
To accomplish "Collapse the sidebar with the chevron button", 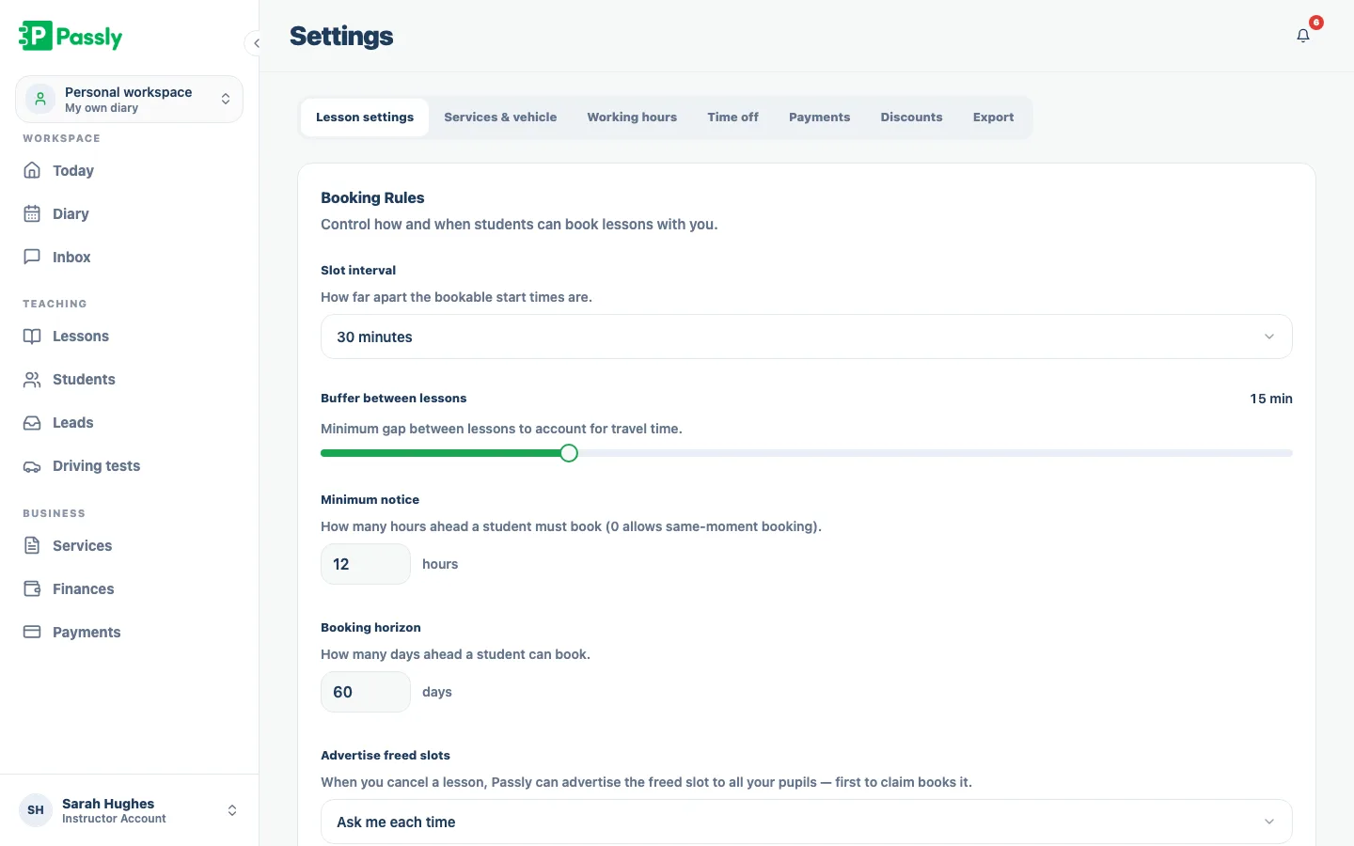I will coord(256,43).
